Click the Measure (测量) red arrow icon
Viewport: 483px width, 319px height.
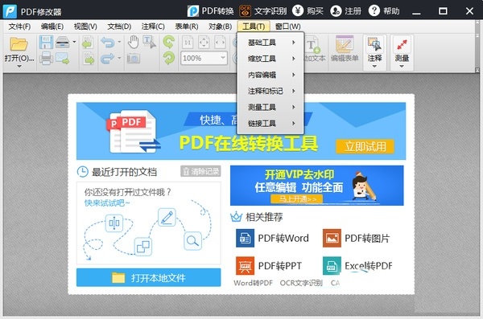coord(402,45)
